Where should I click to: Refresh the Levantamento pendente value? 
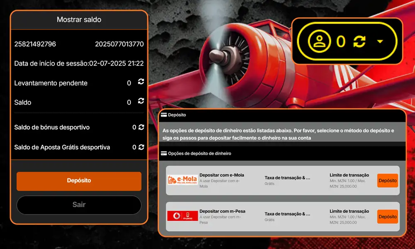pos(141,83)
